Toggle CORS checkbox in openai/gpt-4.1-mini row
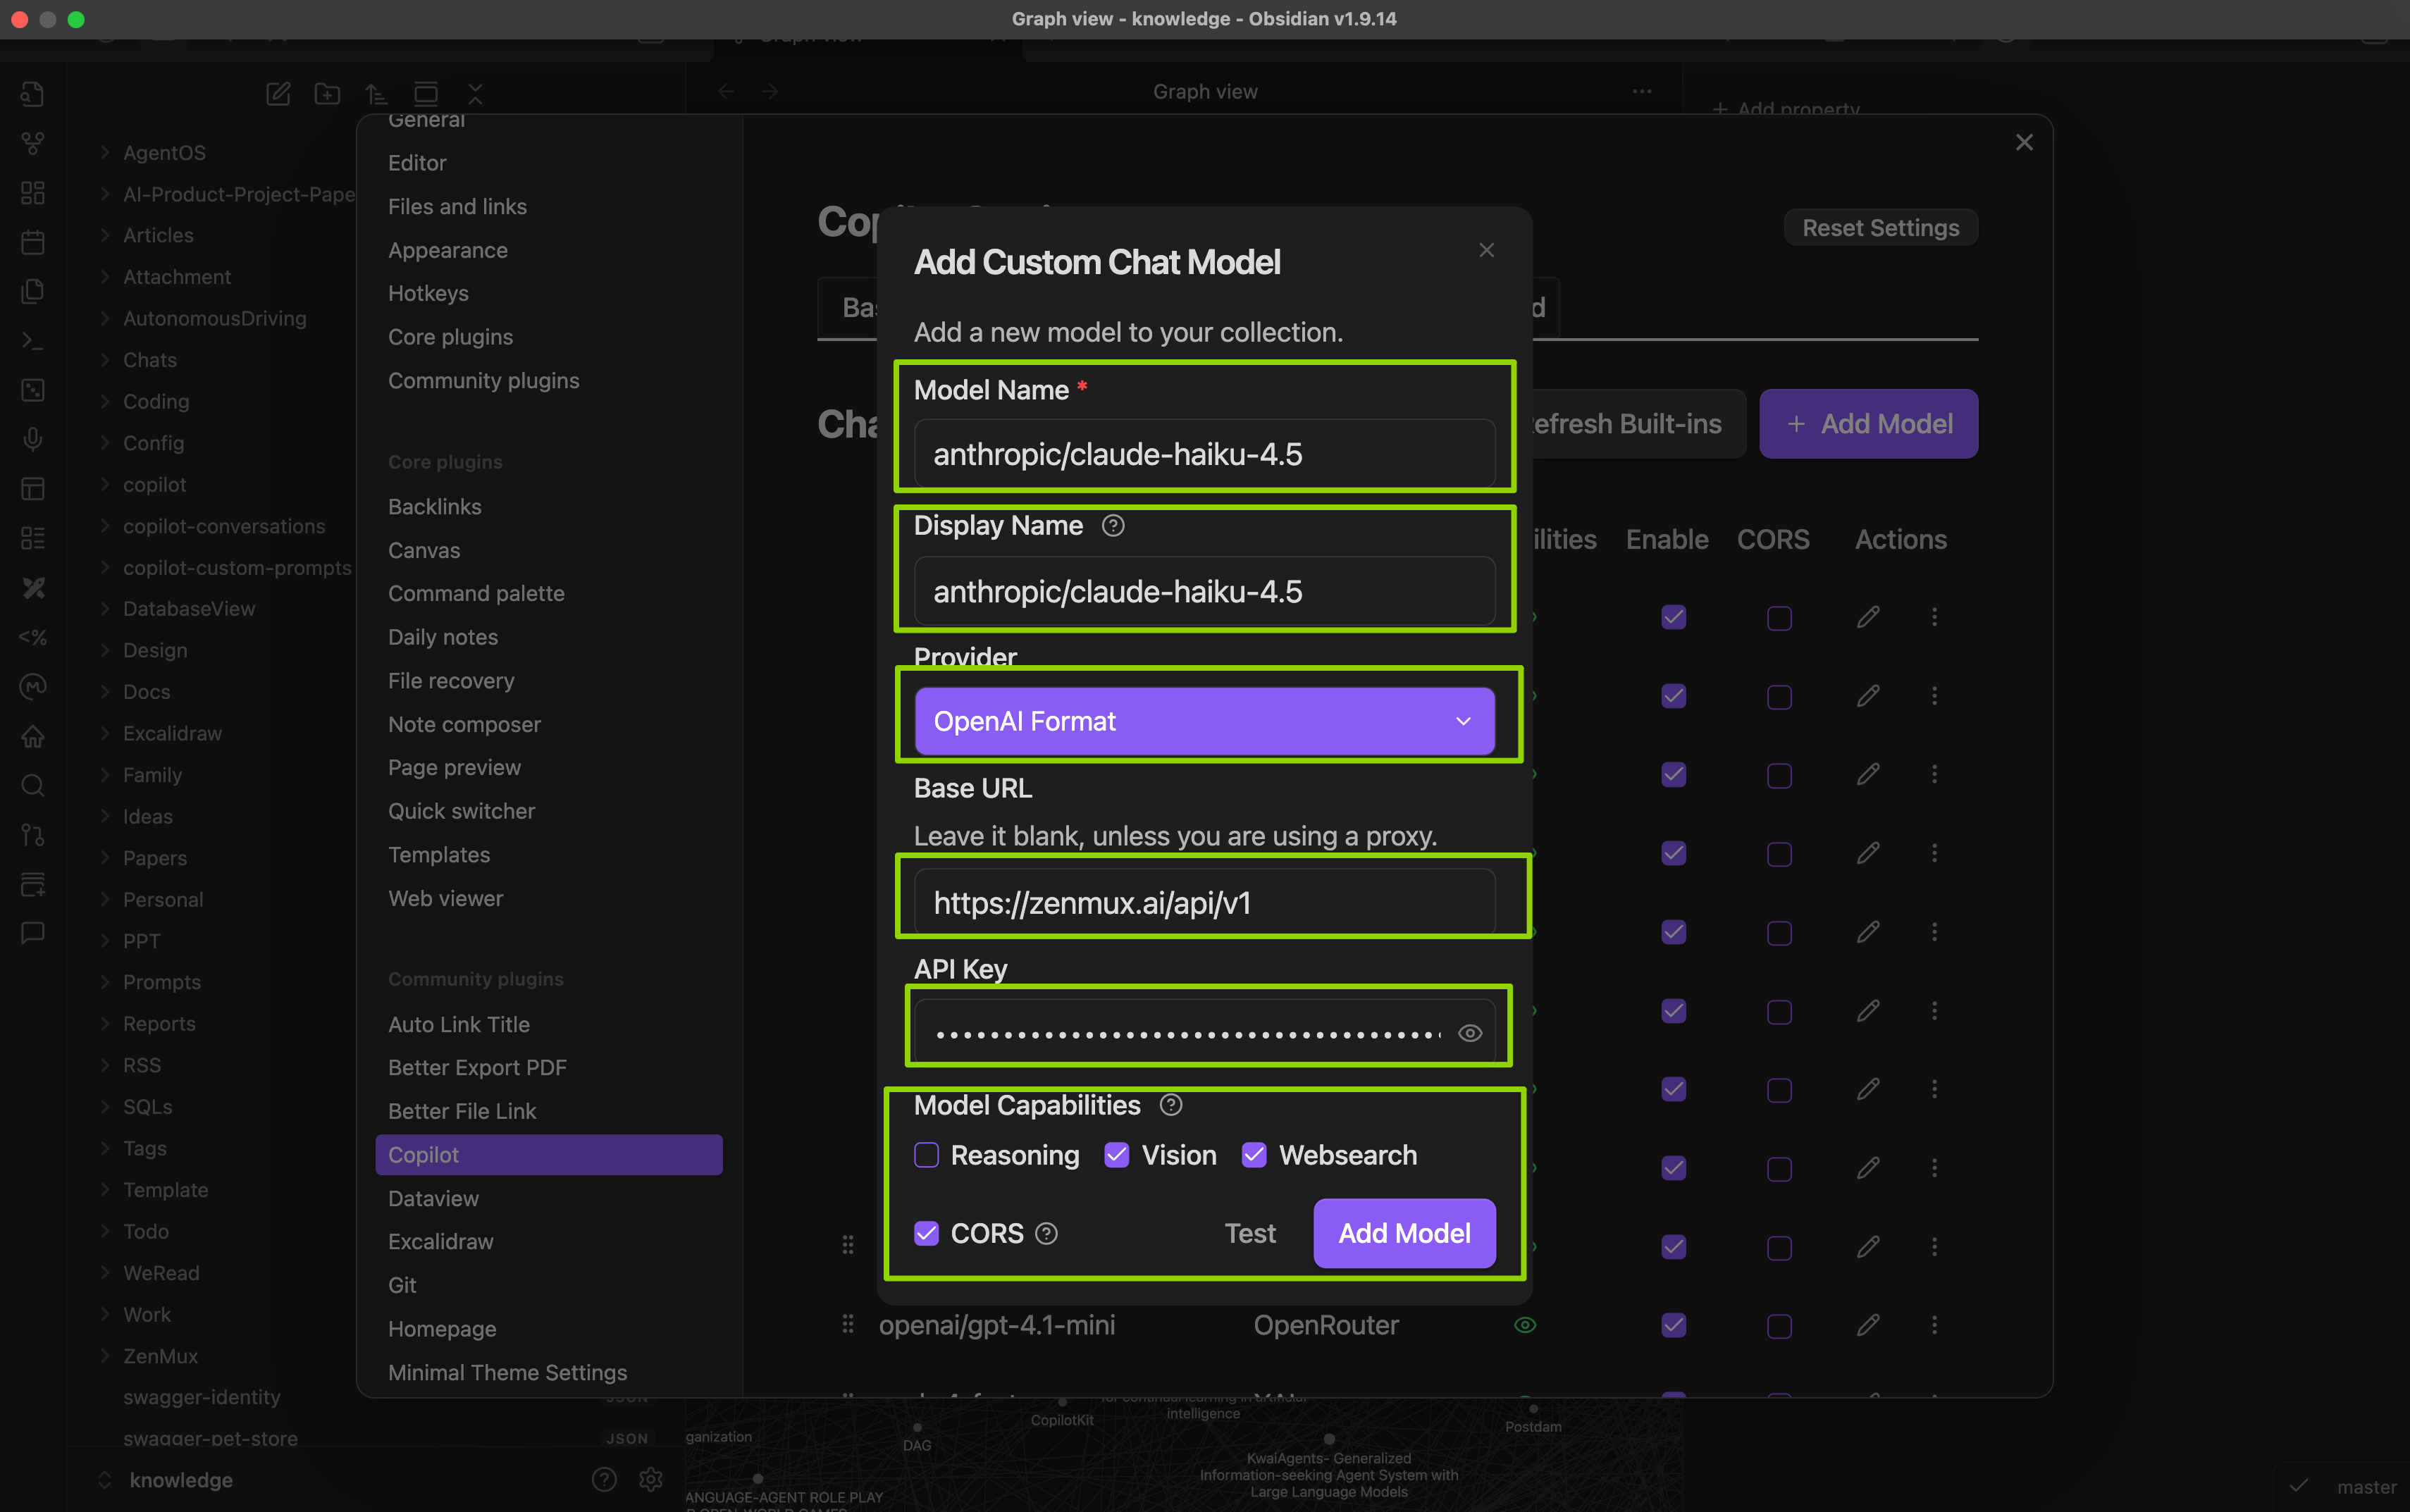 tap(1779, 1326)
